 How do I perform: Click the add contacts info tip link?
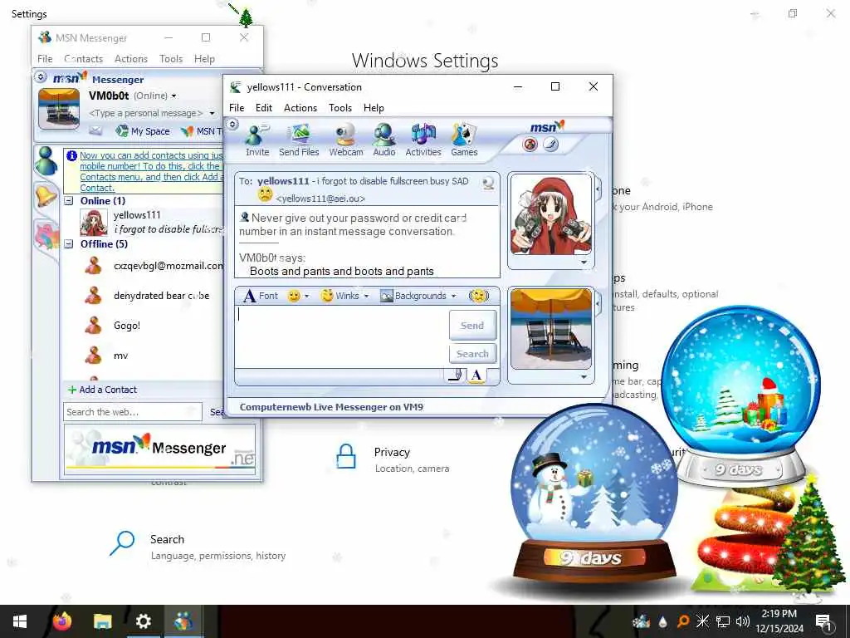tap(151, 171)
